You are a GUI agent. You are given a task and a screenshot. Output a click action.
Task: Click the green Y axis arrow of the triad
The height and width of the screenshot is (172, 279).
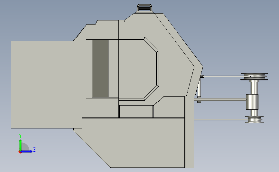click(21, 145)
